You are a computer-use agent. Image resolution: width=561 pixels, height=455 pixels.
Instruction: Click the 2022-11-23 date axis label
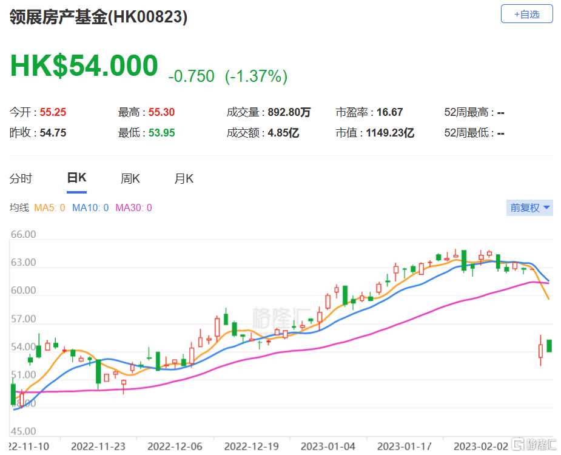(x=98, y=447)
